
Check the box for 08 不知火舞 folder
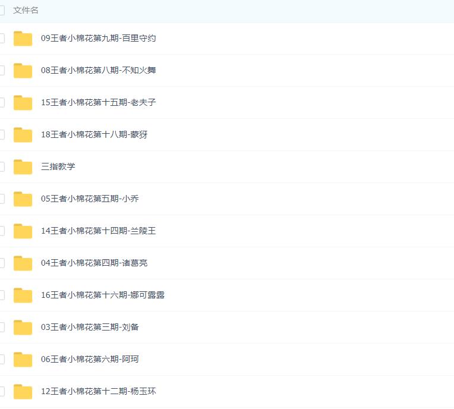tap(2, 70)
